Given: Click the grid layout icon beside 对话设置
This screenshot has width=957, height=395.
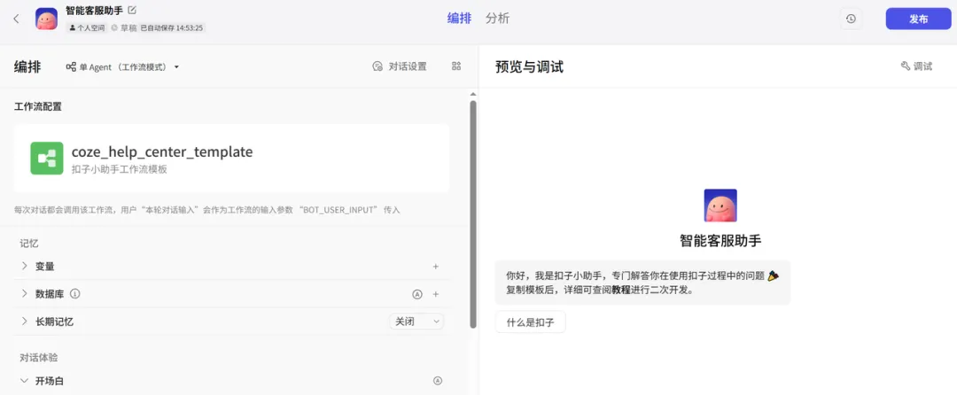Looking at the screenshot, I should coord(456,66).
